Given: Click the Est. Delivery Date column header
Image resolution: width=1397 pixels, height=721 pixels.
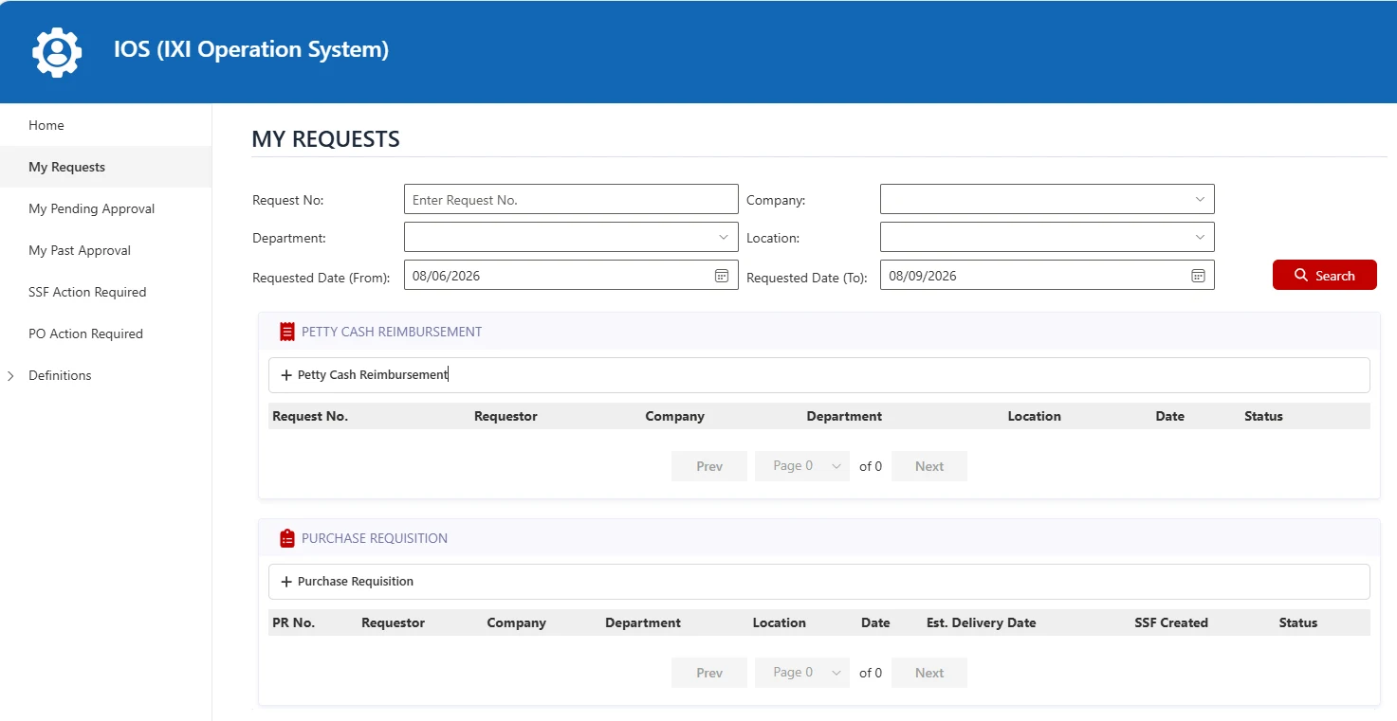Looking at the screenshot, I should click(x=981, y=622).
